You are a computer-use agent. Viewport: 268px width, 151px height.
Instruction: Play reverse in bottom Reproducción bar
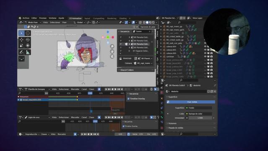pyautogui.click(x=88, y=134)
